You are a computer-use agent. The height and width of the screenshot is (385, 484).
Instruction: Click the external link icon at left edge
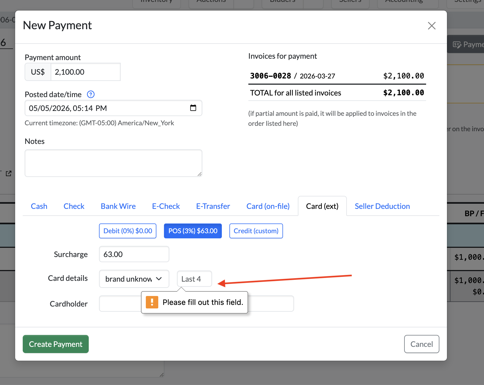[x=9, y=173]
